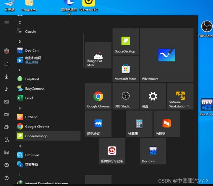Click letter G section header

pos(20,108)
